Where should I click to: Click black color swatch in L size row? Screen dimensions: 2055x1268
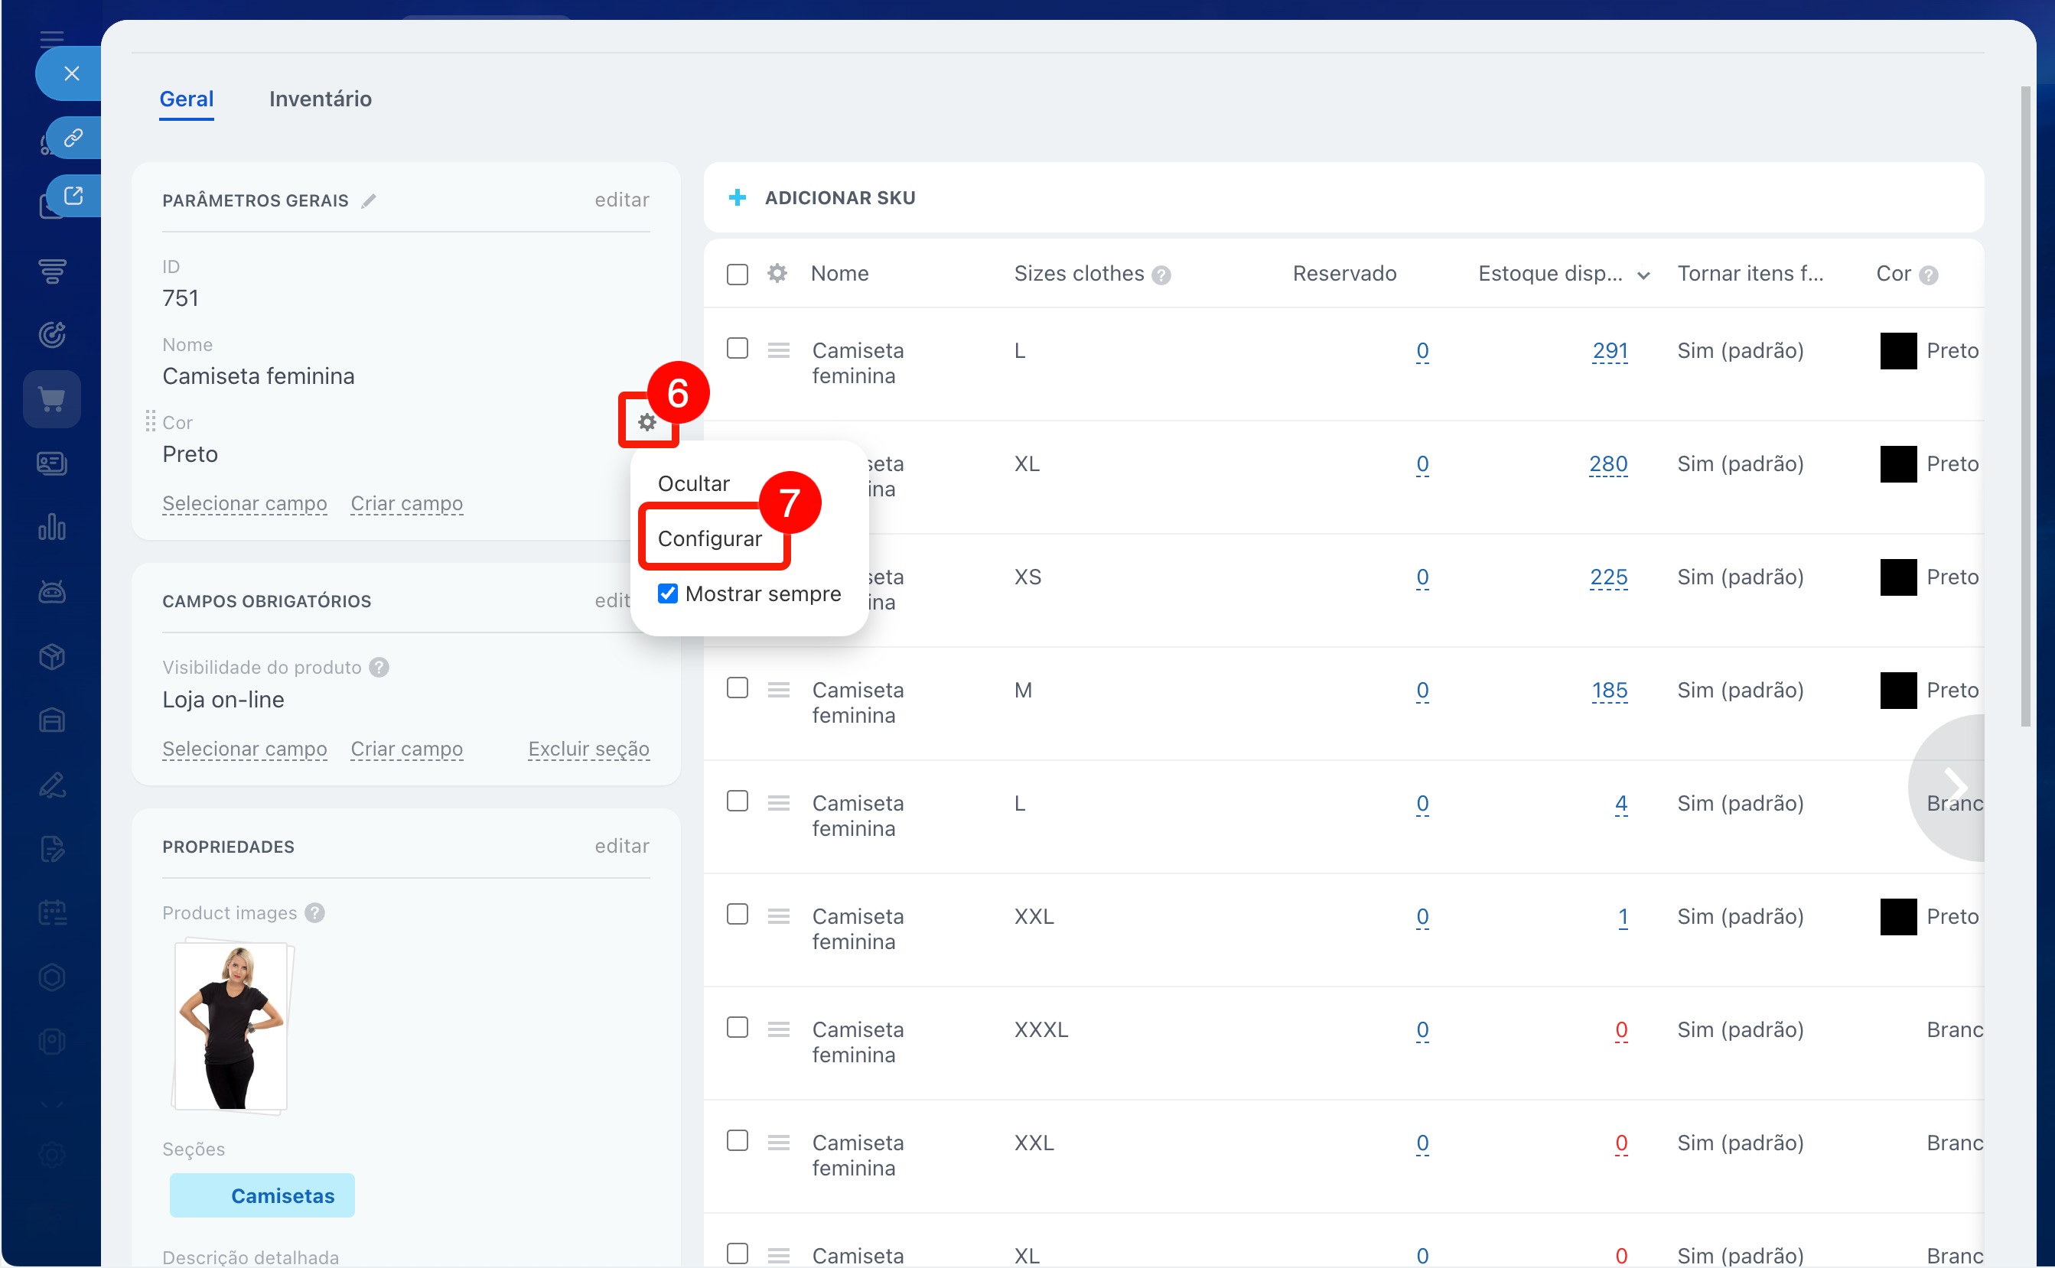click(1897, 350)
